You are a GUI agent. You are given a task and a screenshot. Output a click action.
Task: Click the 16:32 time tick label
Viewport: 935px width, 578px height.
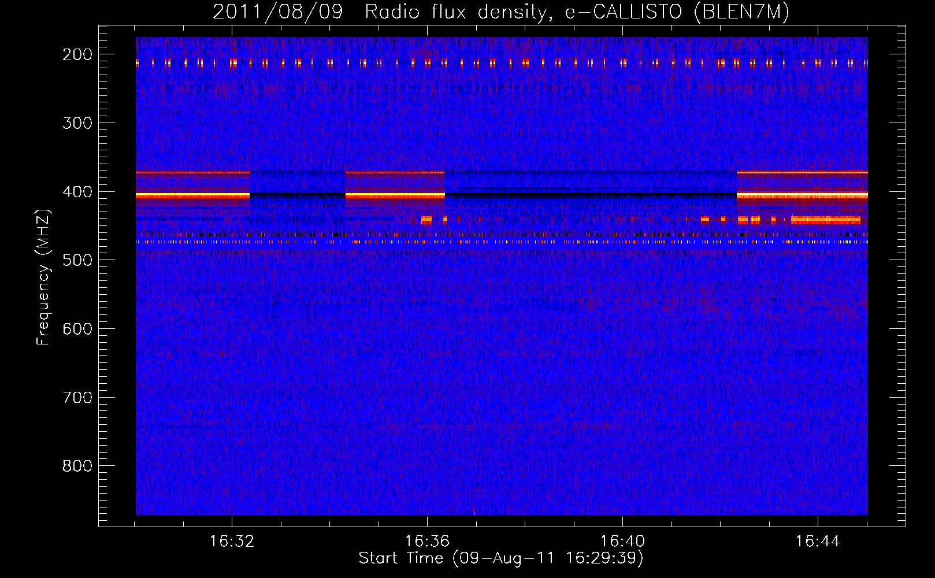[x=232, y=542]
